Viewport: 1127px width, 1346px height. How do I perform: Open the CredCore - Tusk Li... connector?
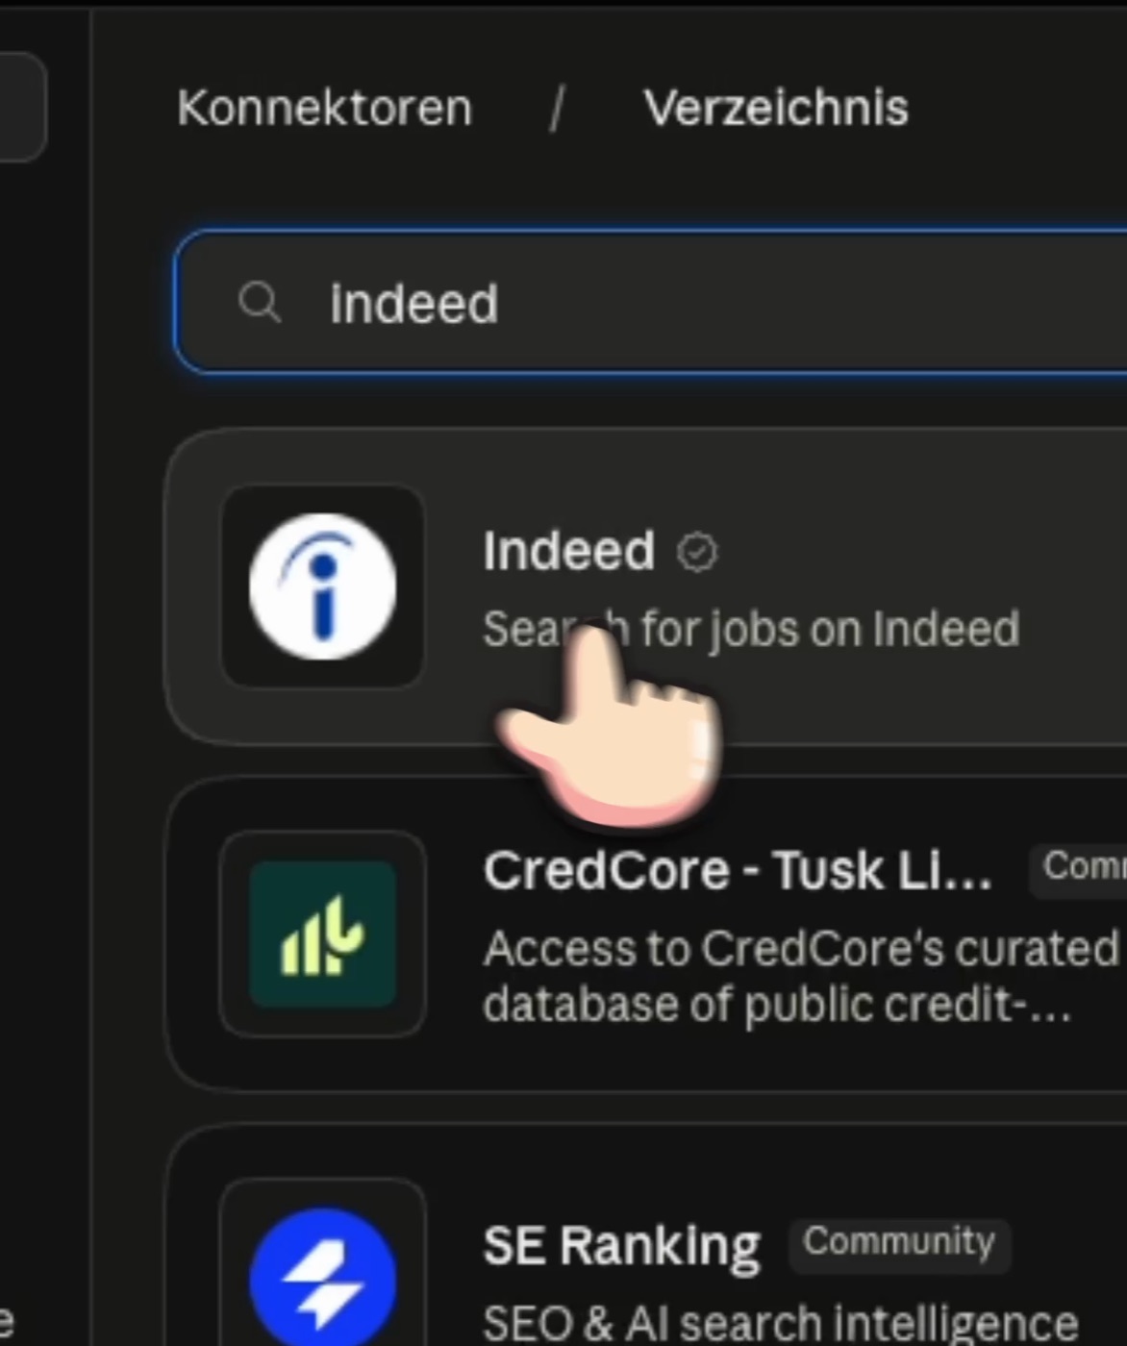(737, 871)
